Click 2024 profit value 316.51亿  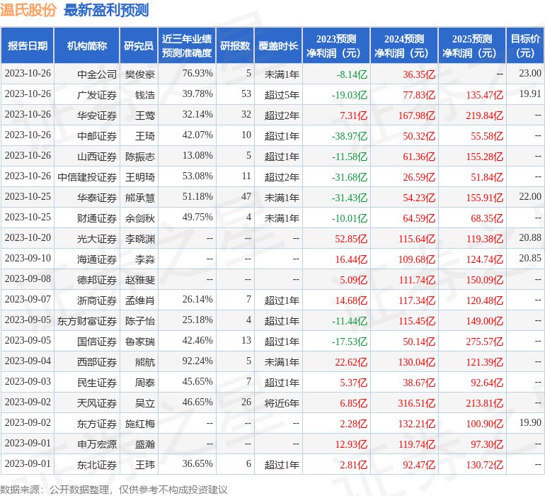417,402
